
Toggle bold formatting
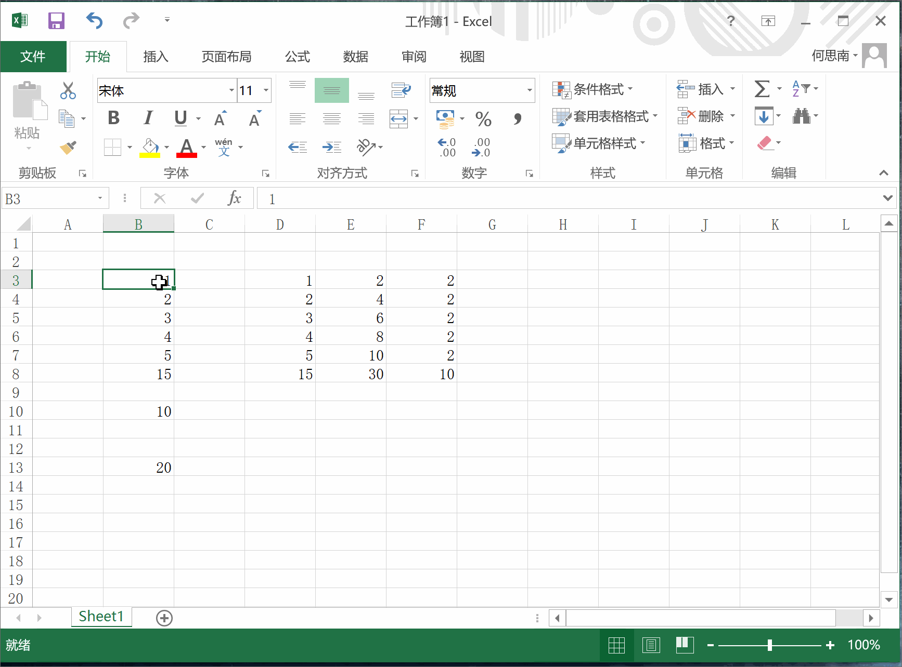[x=114, y=118]
